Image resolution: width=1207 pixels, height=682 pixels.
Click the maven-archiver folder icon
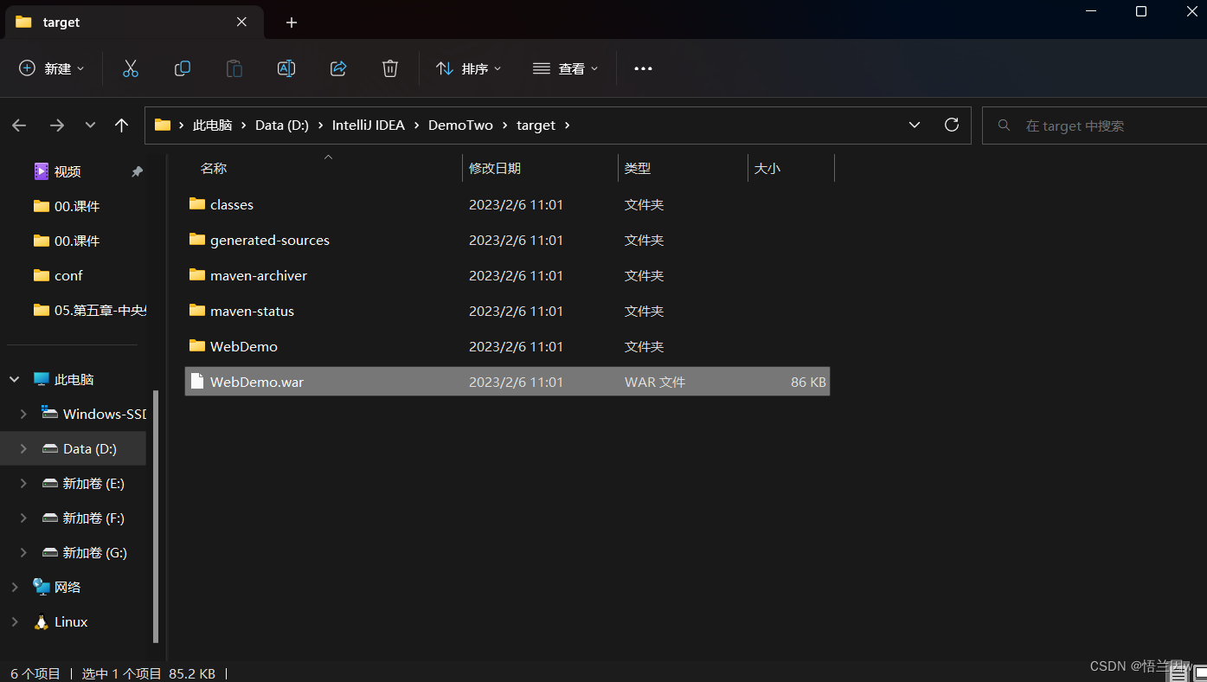[196, 275]
